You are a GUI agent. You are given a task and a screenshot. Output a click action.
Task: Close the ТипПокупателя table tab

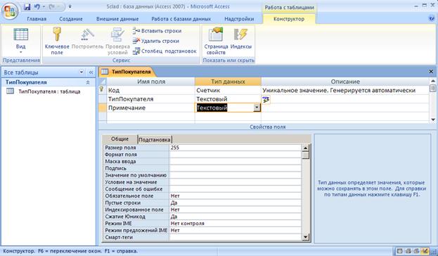431,72
